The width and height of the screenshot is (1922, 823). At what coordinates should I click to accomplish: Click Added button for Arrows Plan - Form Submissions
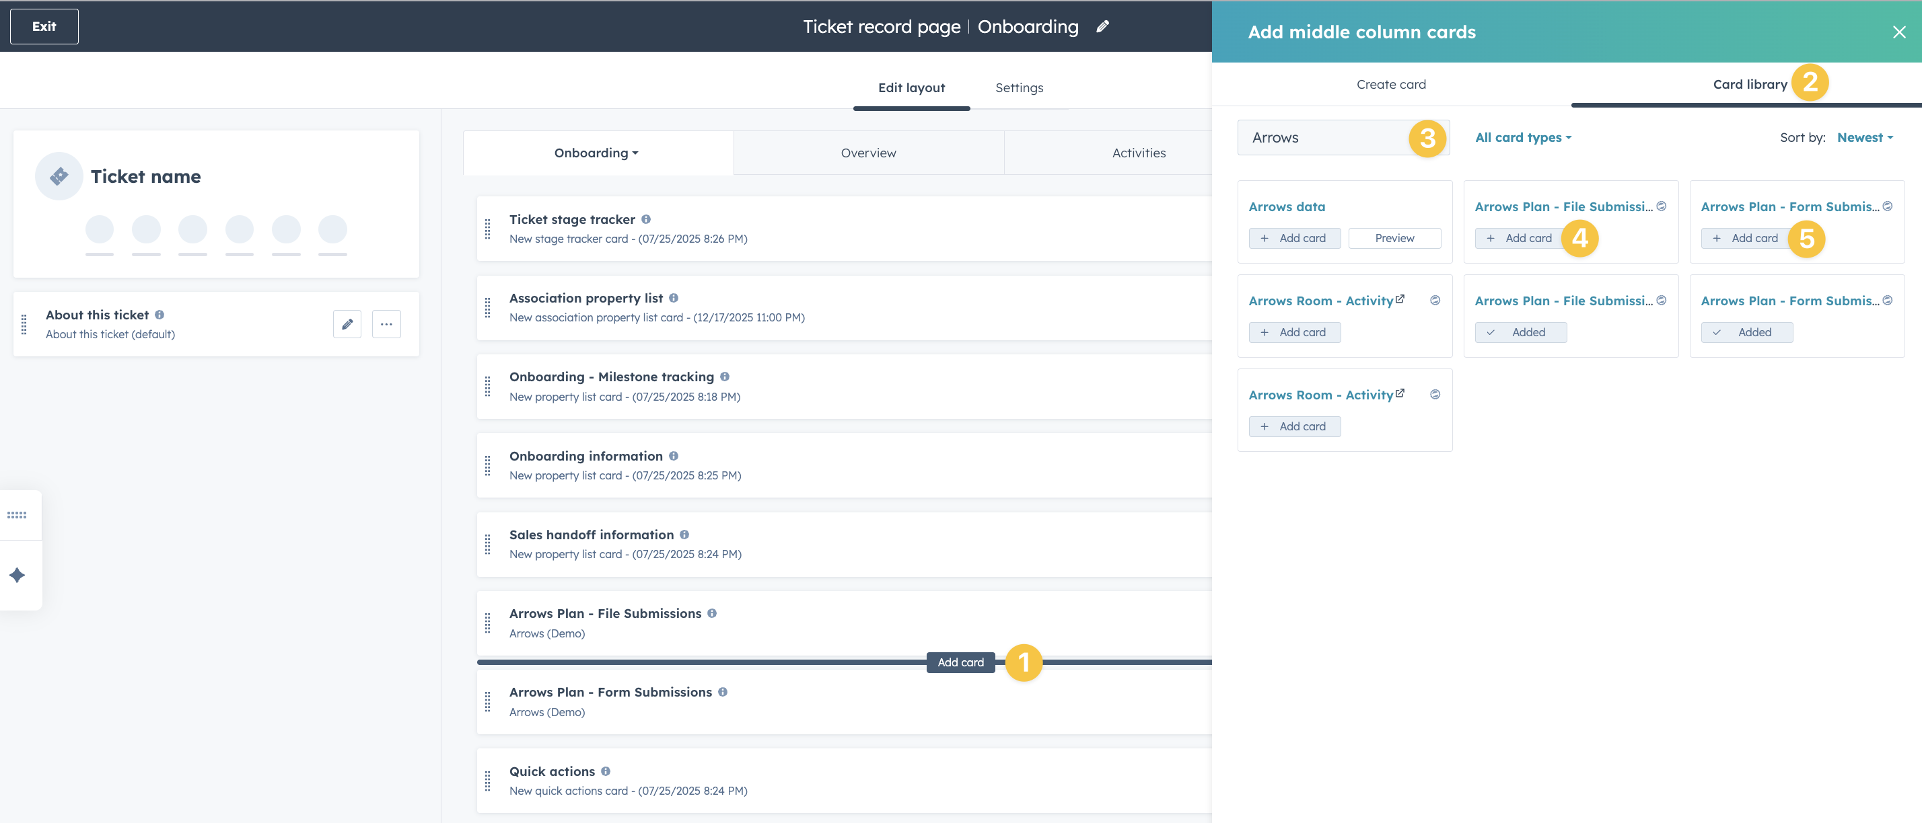(1746, 332)
